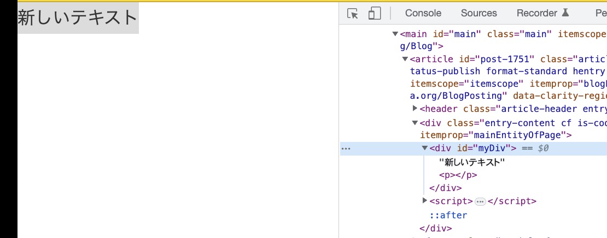The image size is (607, 238).
Task: Open the Sources tab
Action: coord(478,13)
